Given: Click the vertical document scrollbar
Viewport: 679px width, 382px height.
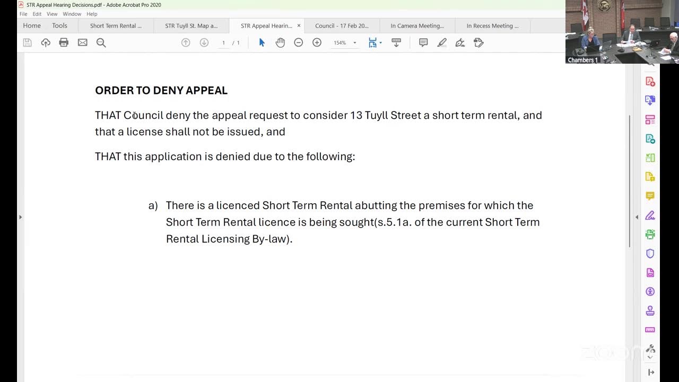Looking at the screenshot, I should (x=630, y=180).
